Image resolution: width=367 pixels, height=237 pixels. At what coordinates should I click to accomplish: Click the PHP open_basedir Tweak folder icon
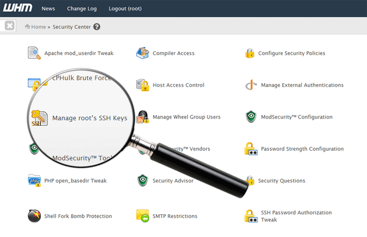(x=34, y=180)
